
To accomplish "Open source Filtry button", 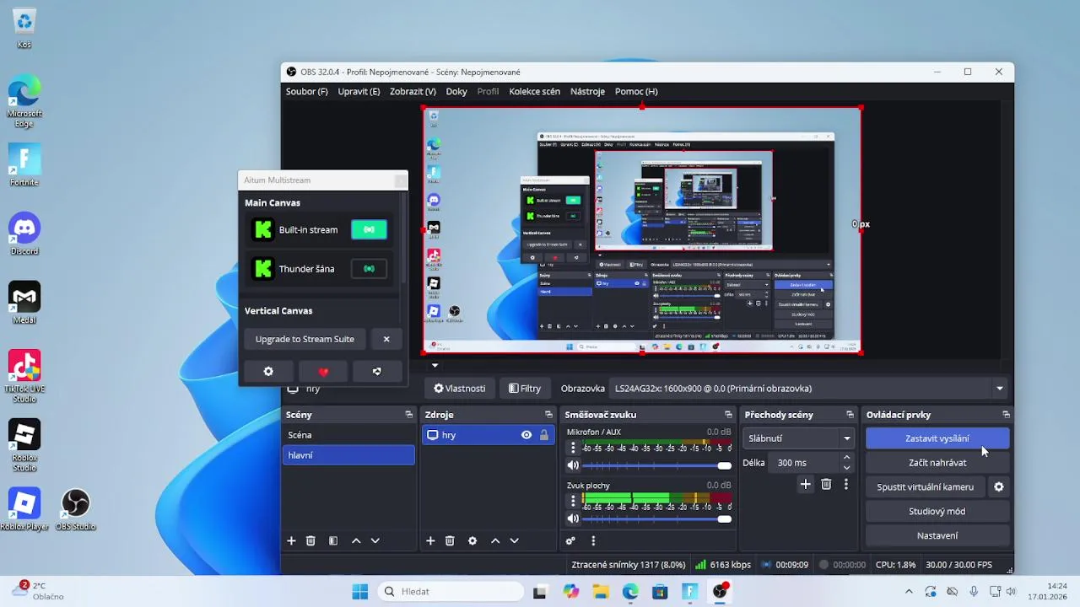I will click(524, 389).
